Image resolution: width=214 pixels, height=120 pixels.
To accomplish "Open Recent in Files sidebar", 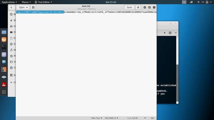I will click(x=13, y=14).
